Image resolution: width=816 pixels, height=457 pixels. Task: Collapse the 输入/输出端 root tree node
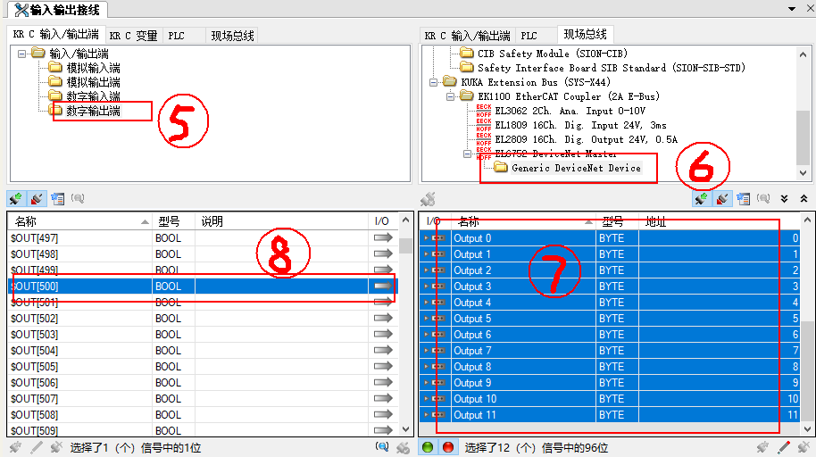[21, 54]
